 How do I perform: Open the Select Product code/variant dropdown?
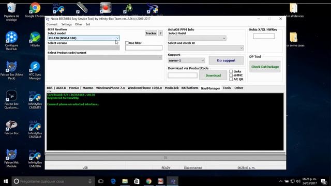click(x=105, y=57)
